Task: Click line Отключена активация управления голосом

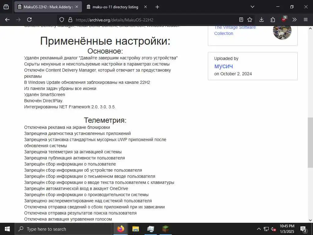Action: 68,219
